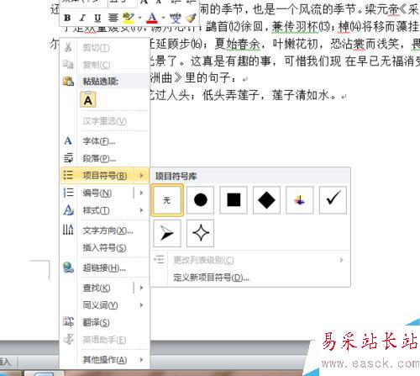Click 插入符号(S) insert symbol
The image size is (420, 376).
[104, 248]
